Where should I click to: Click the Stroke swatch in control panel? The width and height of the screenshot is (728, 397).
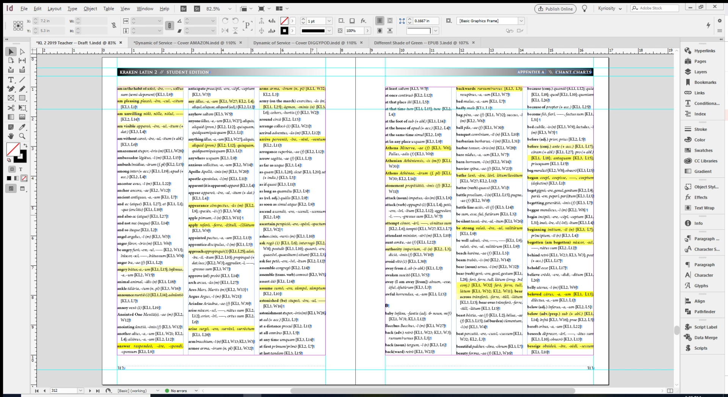point(284,31)
